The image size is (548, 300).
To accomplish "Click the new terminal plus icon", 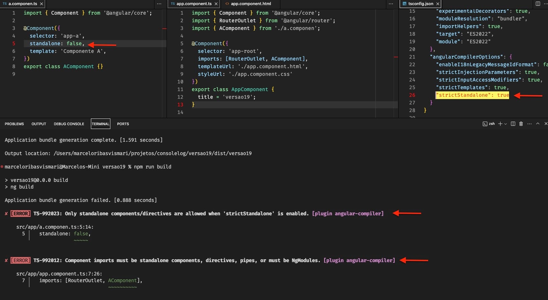I will [500, 124].
